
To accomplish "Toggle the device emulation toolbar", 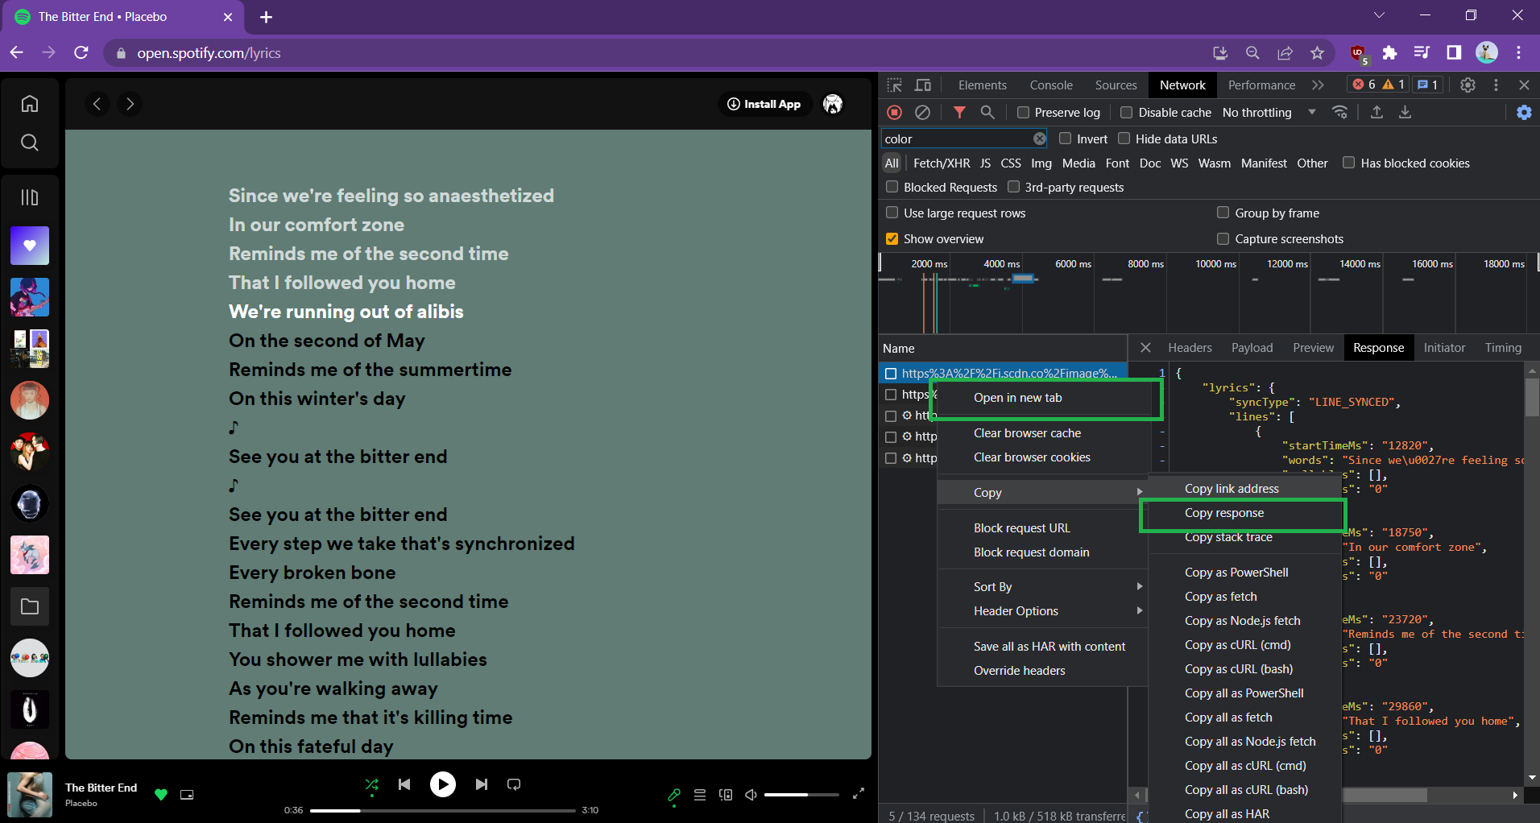I will click(x=922, y=85).
